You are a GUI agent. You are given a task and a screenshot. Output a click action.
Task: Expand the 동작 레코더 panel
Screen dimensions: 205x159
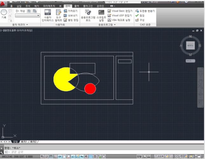click(x=20, y=25)
